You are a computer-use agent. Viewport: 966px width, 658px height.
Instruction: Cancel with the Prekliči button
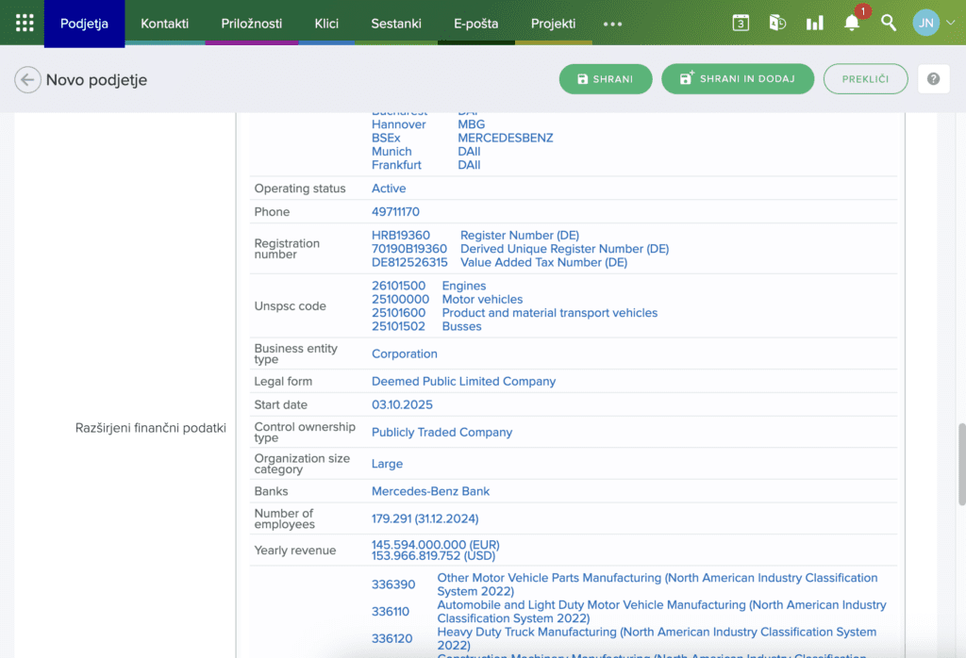click(x=865, y=79)
